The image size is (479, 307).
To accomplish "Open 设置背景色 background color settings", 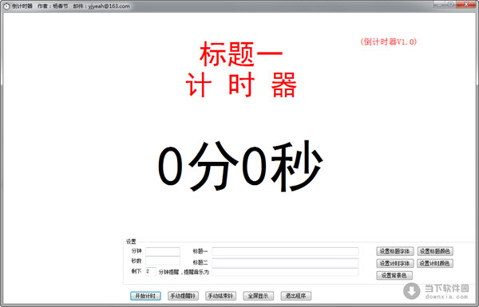I will coord(394,276).
